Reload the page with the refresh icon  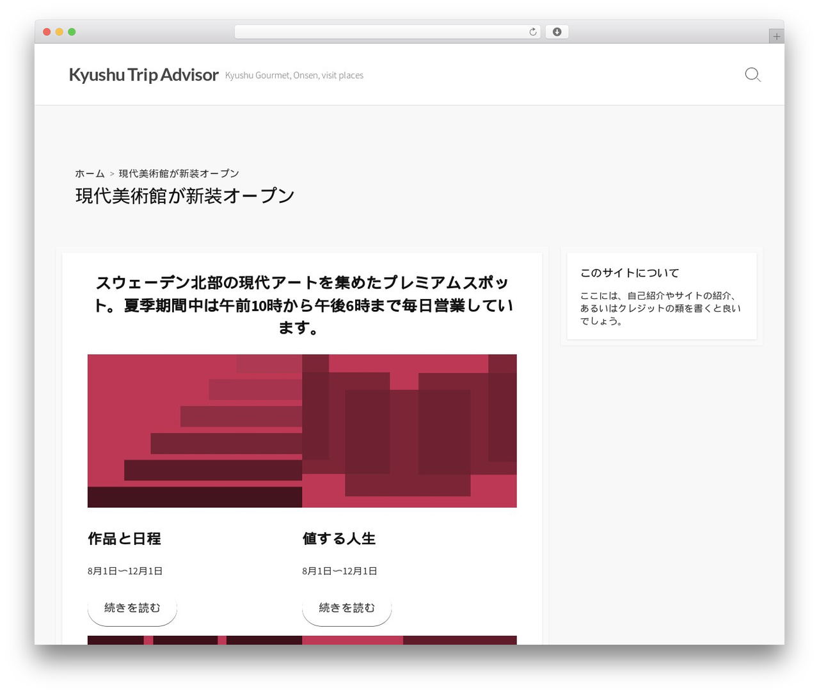(x=532, y=32)
